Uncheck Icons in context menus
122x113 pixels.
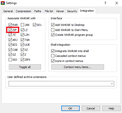pos(53,61)
